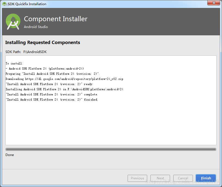The height and width of the screenshot is (187, 222).
Task: Click the log line ending in 'complete.'
Action: pos(52,95)
